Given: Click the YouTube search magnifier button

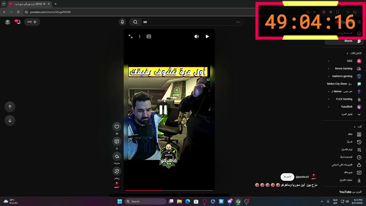Looking at the screenshot, I should point(135,22).
